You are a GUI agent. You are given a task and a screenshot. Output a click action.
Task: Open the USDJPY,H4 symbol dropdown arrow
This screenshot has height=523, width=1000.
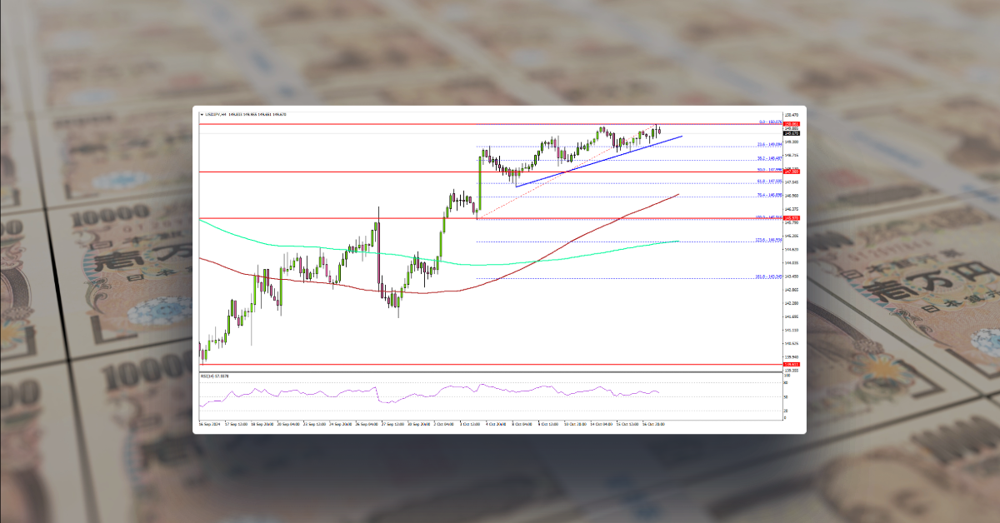[201, 112]
